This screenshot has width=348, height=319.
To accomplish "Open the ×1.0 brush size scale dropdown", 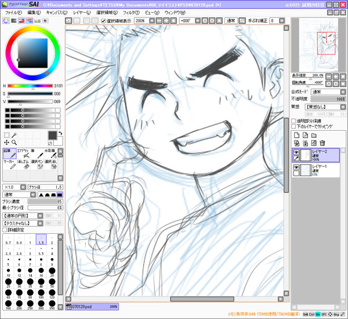I will tap(23, 187).
